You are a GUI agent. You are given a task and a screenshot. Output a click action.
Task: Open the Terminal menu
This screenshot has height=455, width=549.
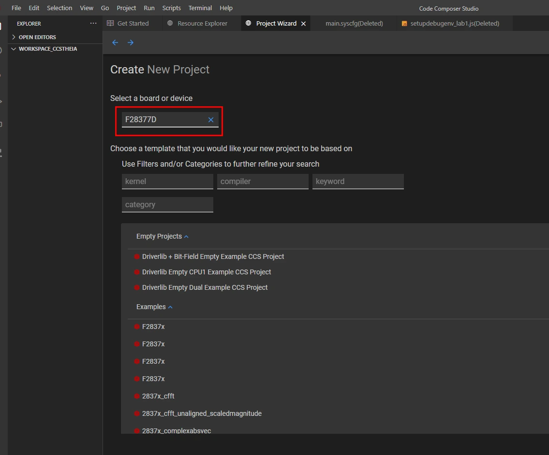coord(200,8)
